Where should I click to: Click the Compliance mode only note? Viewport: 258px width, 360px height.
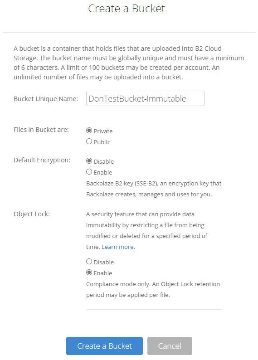(153, 289)
